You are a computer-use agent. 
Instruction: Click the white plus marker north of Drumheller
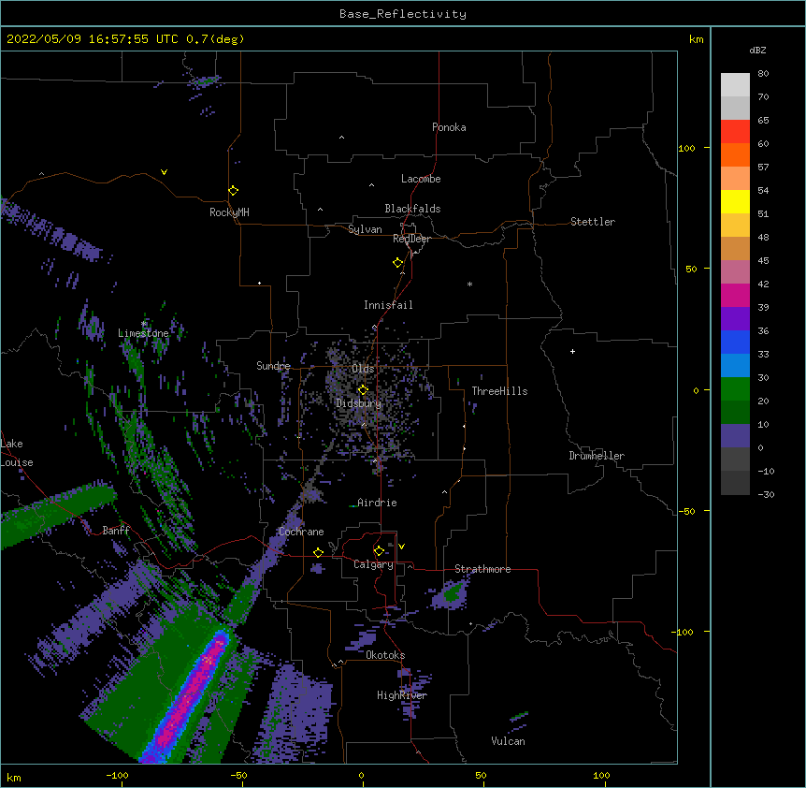[572, 351]
